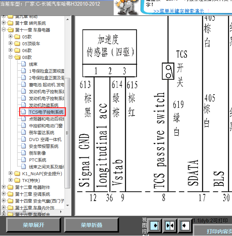Click the tree horizontal scroll right arrow
This screenshot has height=236, width=232.
(x=61, y=212)
